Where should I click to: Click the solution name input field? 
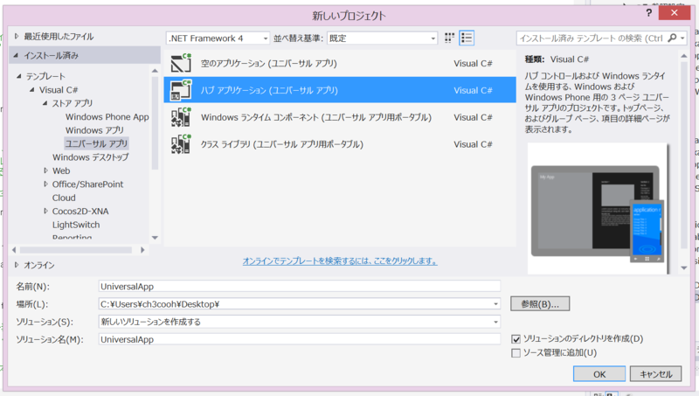299,339
